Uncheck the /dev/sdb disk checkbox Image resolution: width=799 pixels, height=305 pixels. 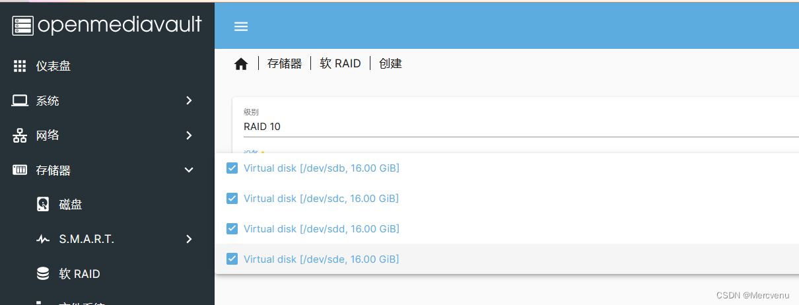point(232,168)
